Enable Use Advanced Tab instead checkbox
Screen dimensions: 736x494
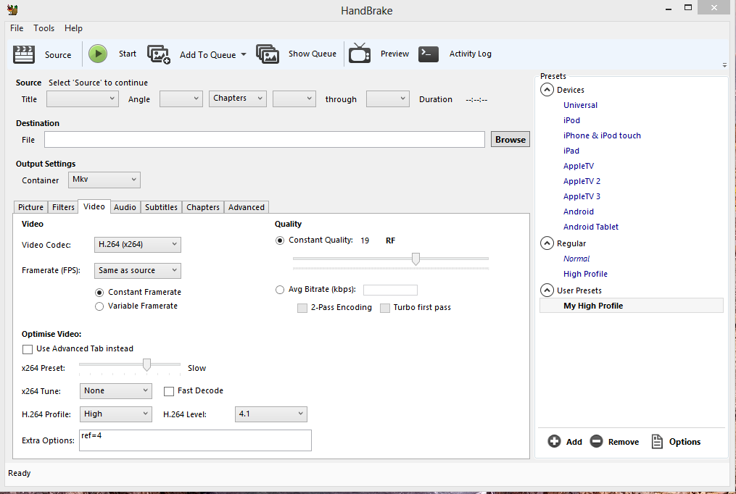click(x=28, y=349)
